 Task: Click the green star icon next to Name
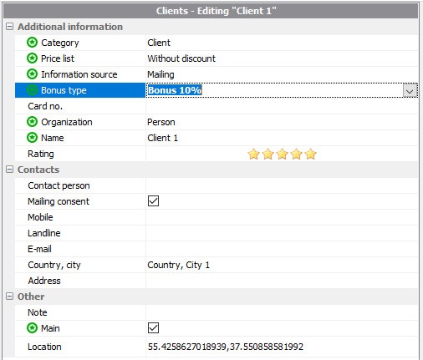point(32,138)
